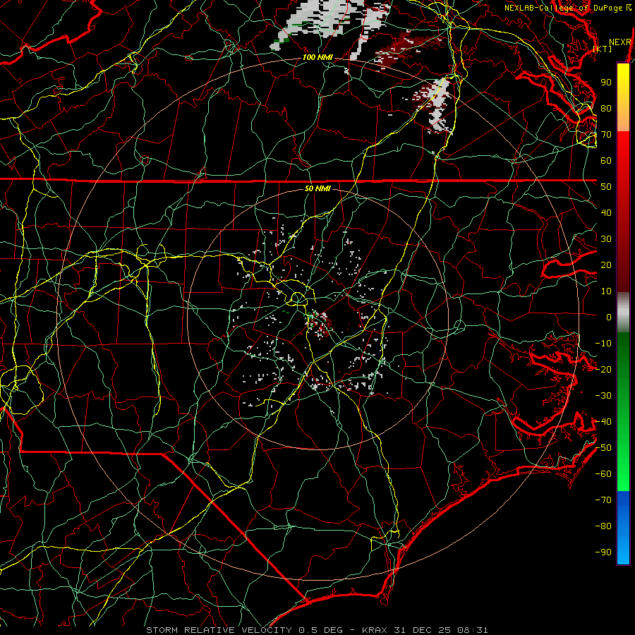Click the 100 NMI range ring label
Image resolution: width=635 pixels, height=635 pixels.
317,58
